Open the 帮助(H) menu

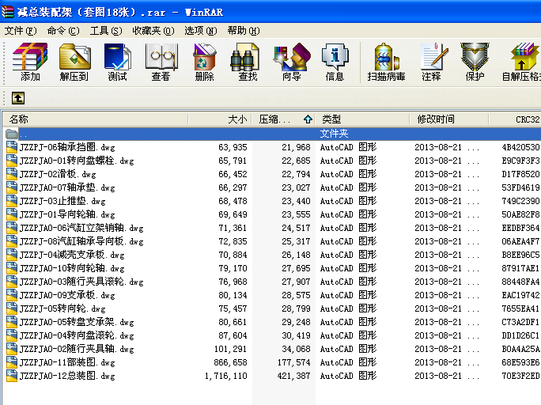point(244,31)
